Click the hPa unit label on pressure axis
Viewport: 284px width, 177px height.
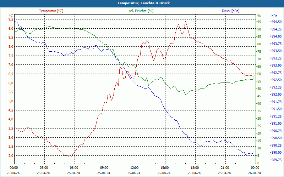tap(274, 16)
